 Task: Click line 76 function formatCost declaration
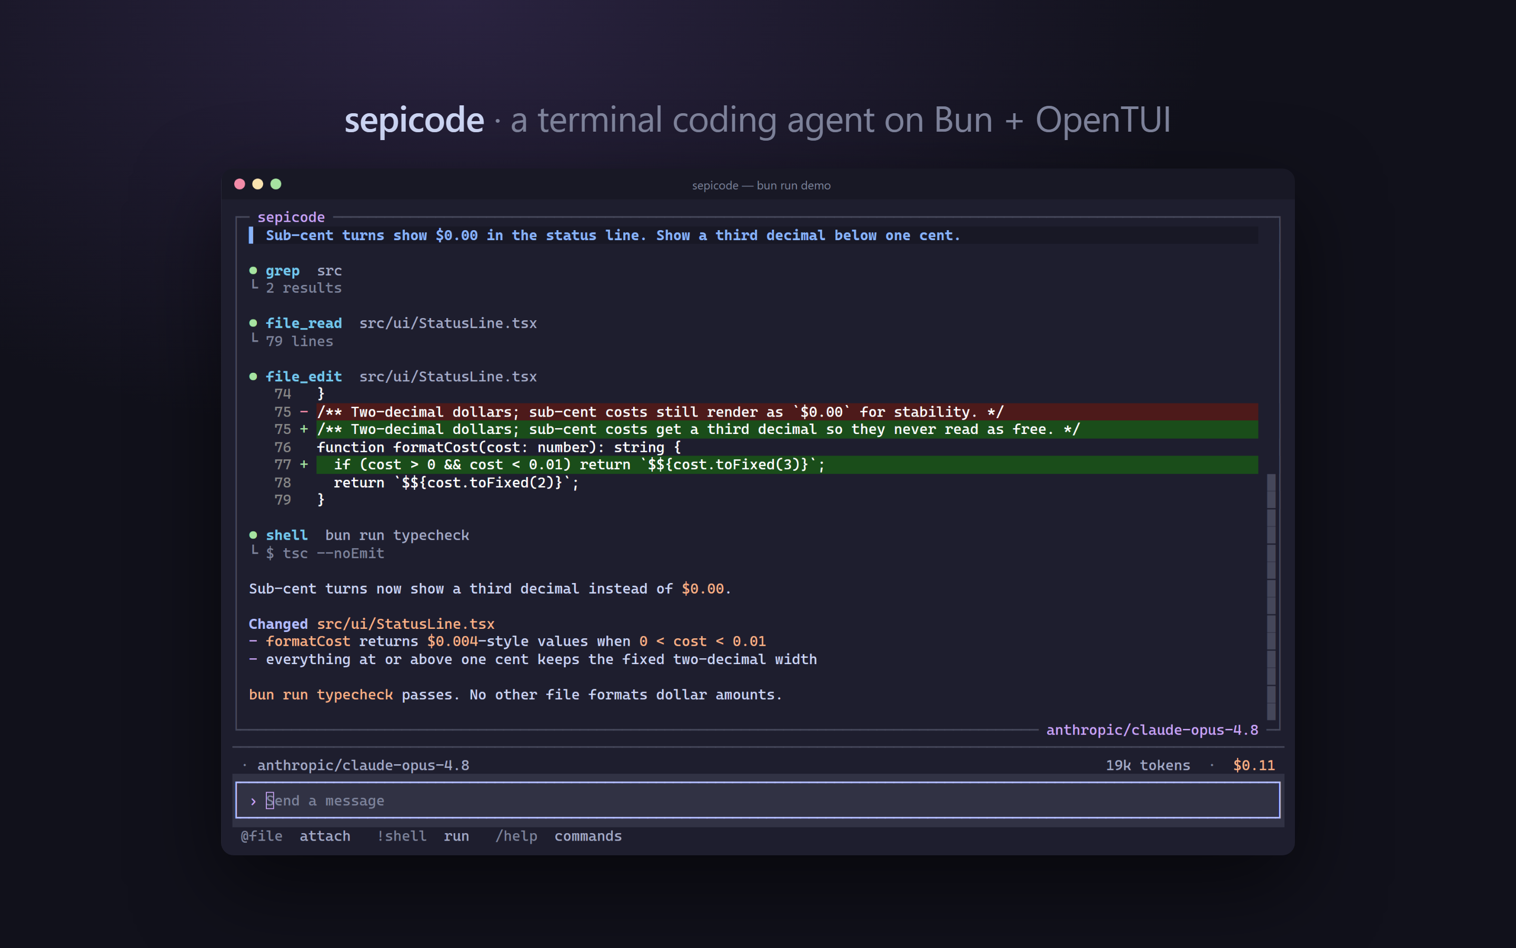pos(498,448)
